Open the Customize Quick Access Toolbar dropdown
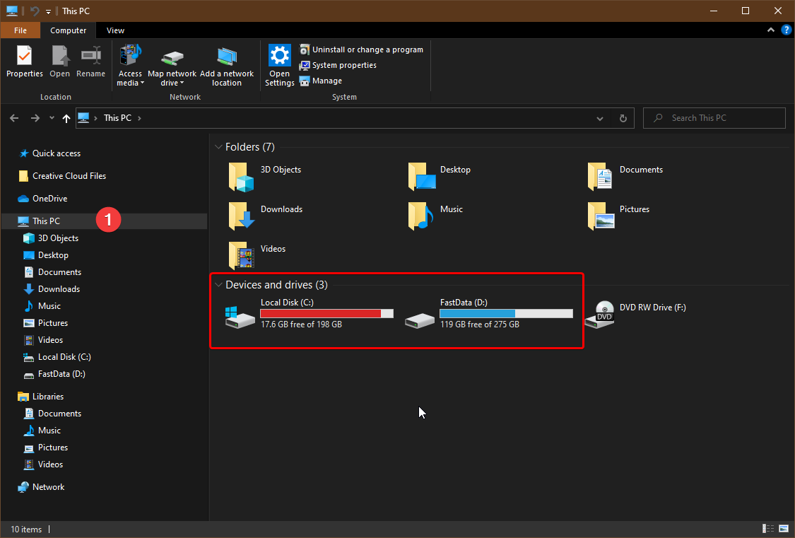 coord(48,11)
